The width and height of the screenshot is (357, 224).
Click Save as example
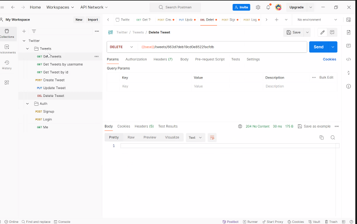[314, 126]
